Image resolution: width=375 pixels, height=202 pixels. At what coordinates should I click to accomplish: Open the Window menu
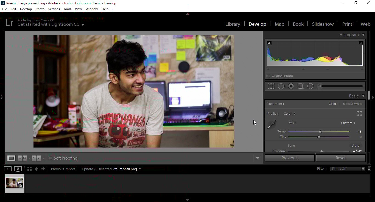tap(92, 9)
